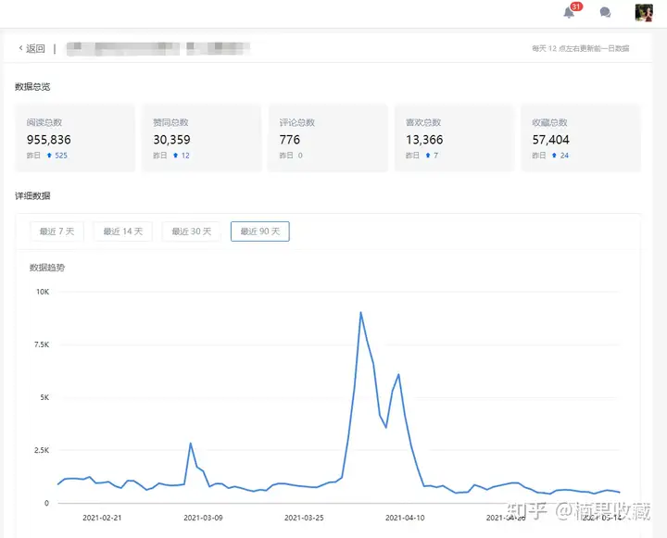The height and width of the screenshot is (538, 667).
Task: Click the 10K y-axis label
Action: 43,292
